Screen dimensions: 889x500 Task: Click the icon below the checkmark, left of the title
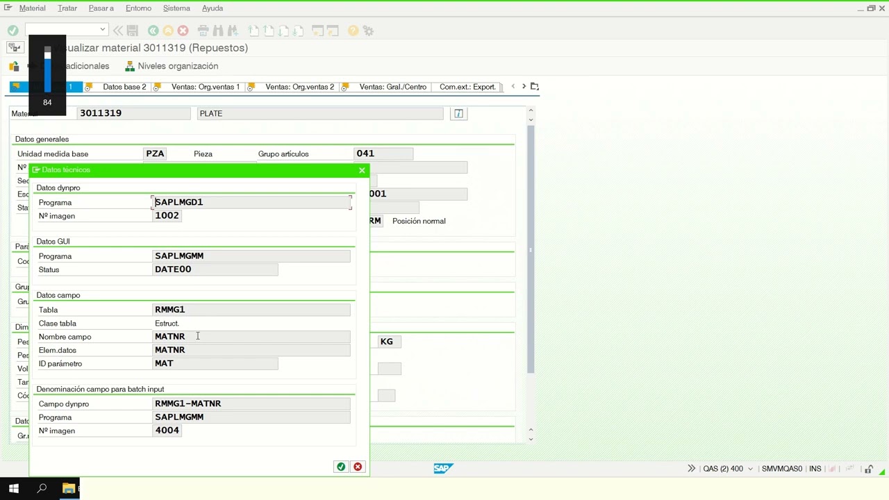(14, 48)
